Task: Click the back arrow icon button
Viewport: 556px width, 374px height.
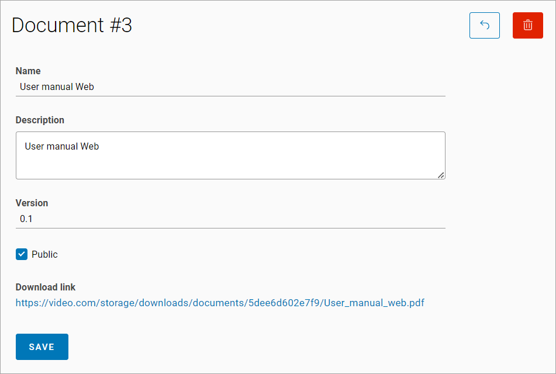Action: (484, 26)
